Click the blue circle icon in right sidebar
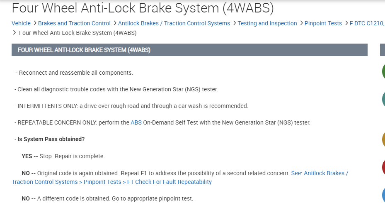385x203 pixels. (383, 195)
